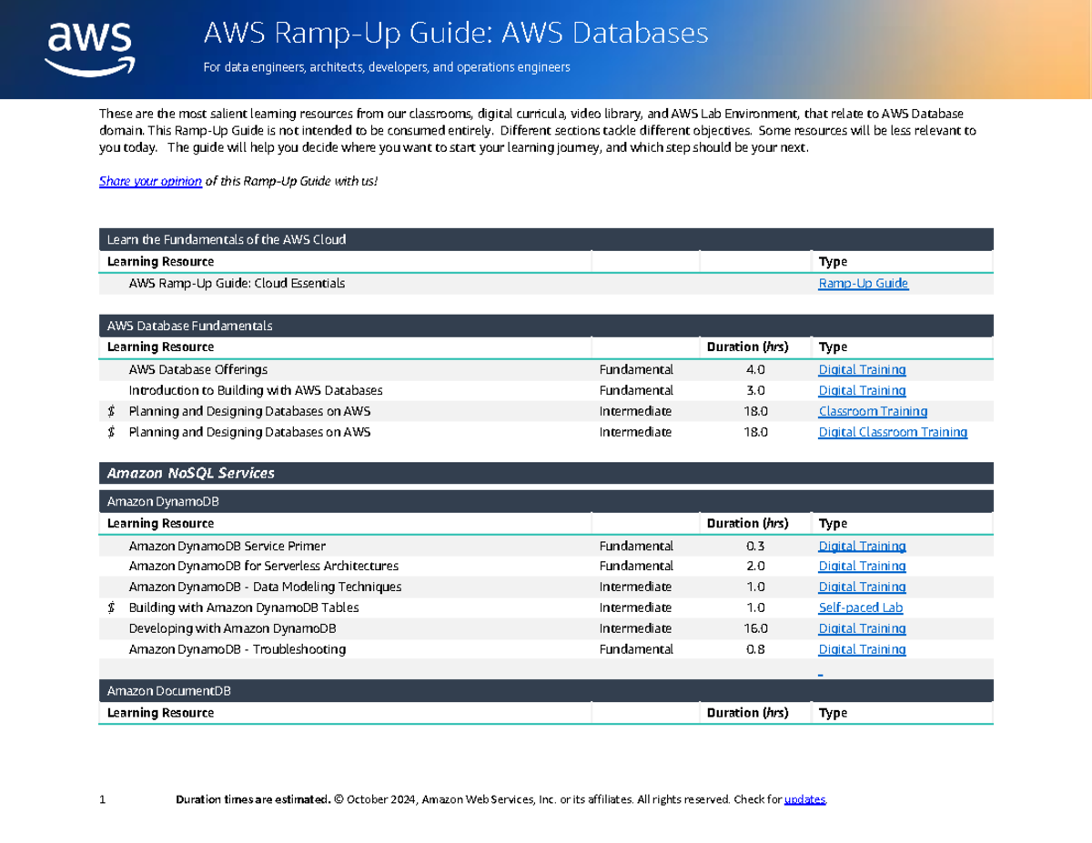This screenshot has width=1092, height=843.
Task: Click the $ icon on the Digital Classroom Training row
Action: [x=111, y=432]
